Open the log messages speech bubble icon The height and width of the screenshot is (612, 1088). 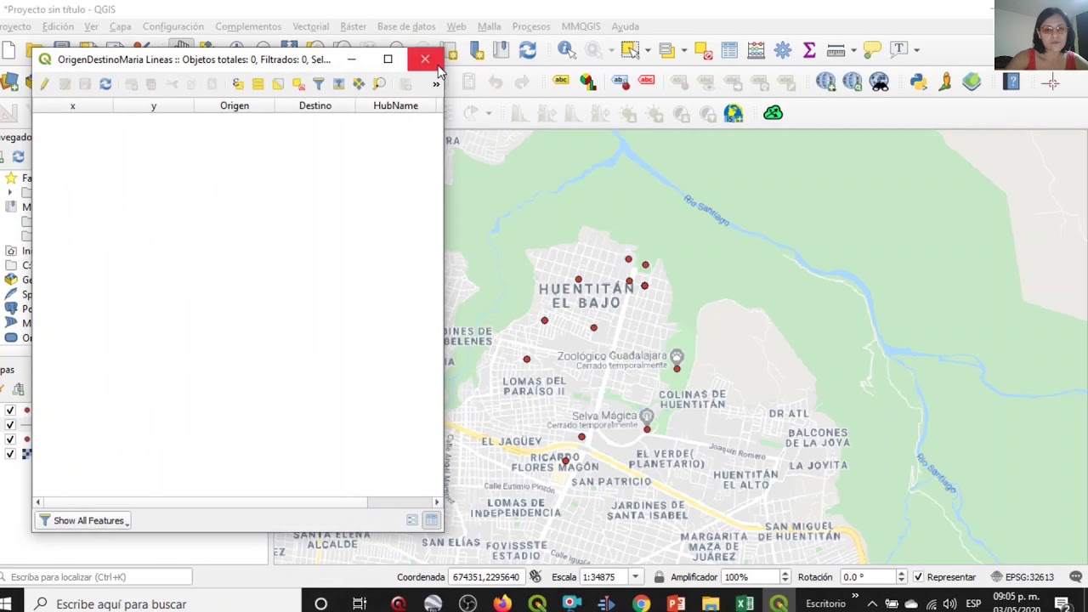tap(1075, 577)
